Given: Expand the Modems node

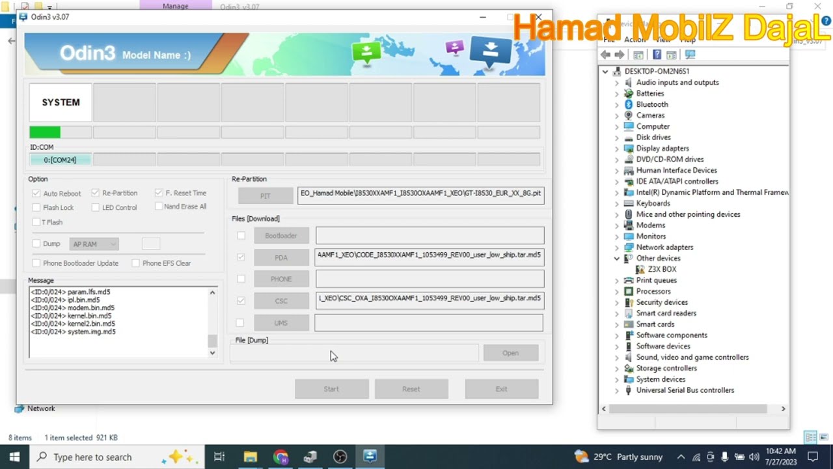Looking at the screenshot, I should point(617,225).
